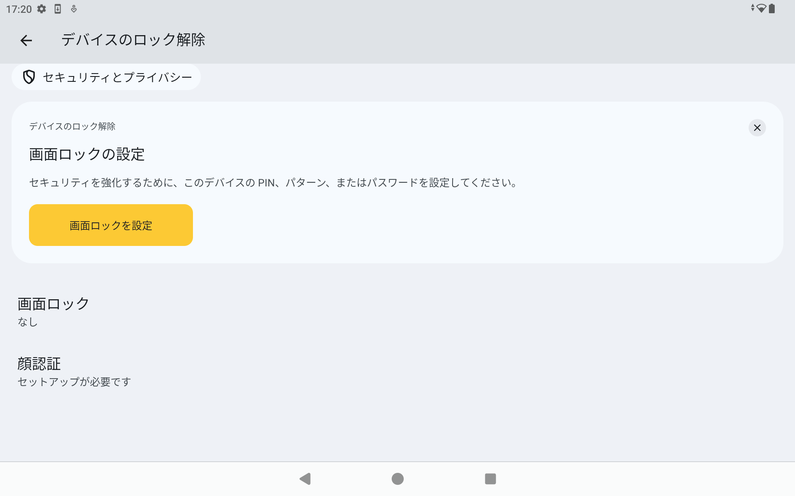Tap the Android home circle button
Image resolution: width=795 pixels, height=496 pixels.
click(397, 479)
